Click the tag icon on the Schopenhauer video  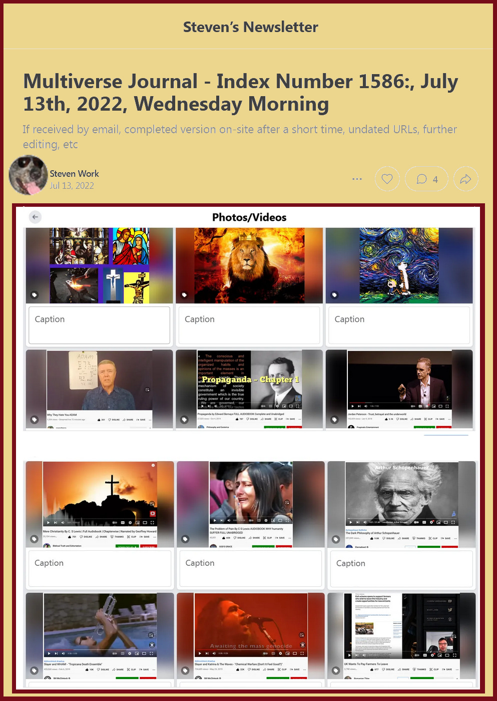click(x=336, y=539)
